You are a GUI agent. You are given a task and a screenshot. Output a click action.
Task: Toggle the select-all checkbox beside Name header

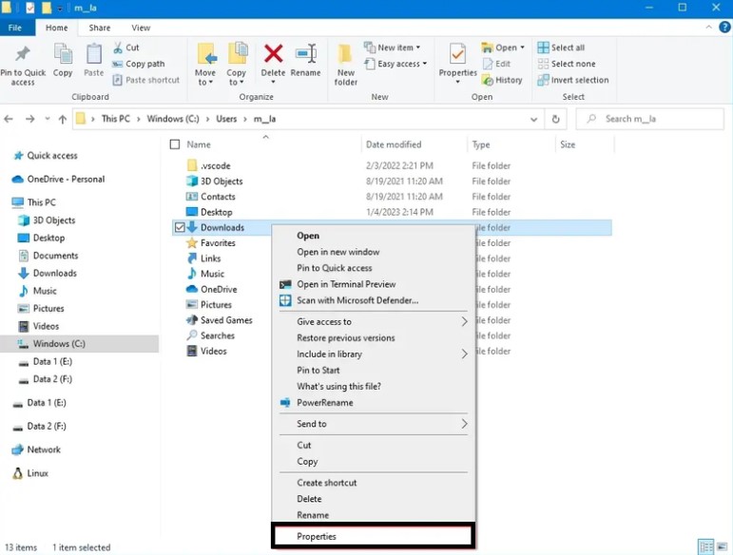[x=175, y=144]
